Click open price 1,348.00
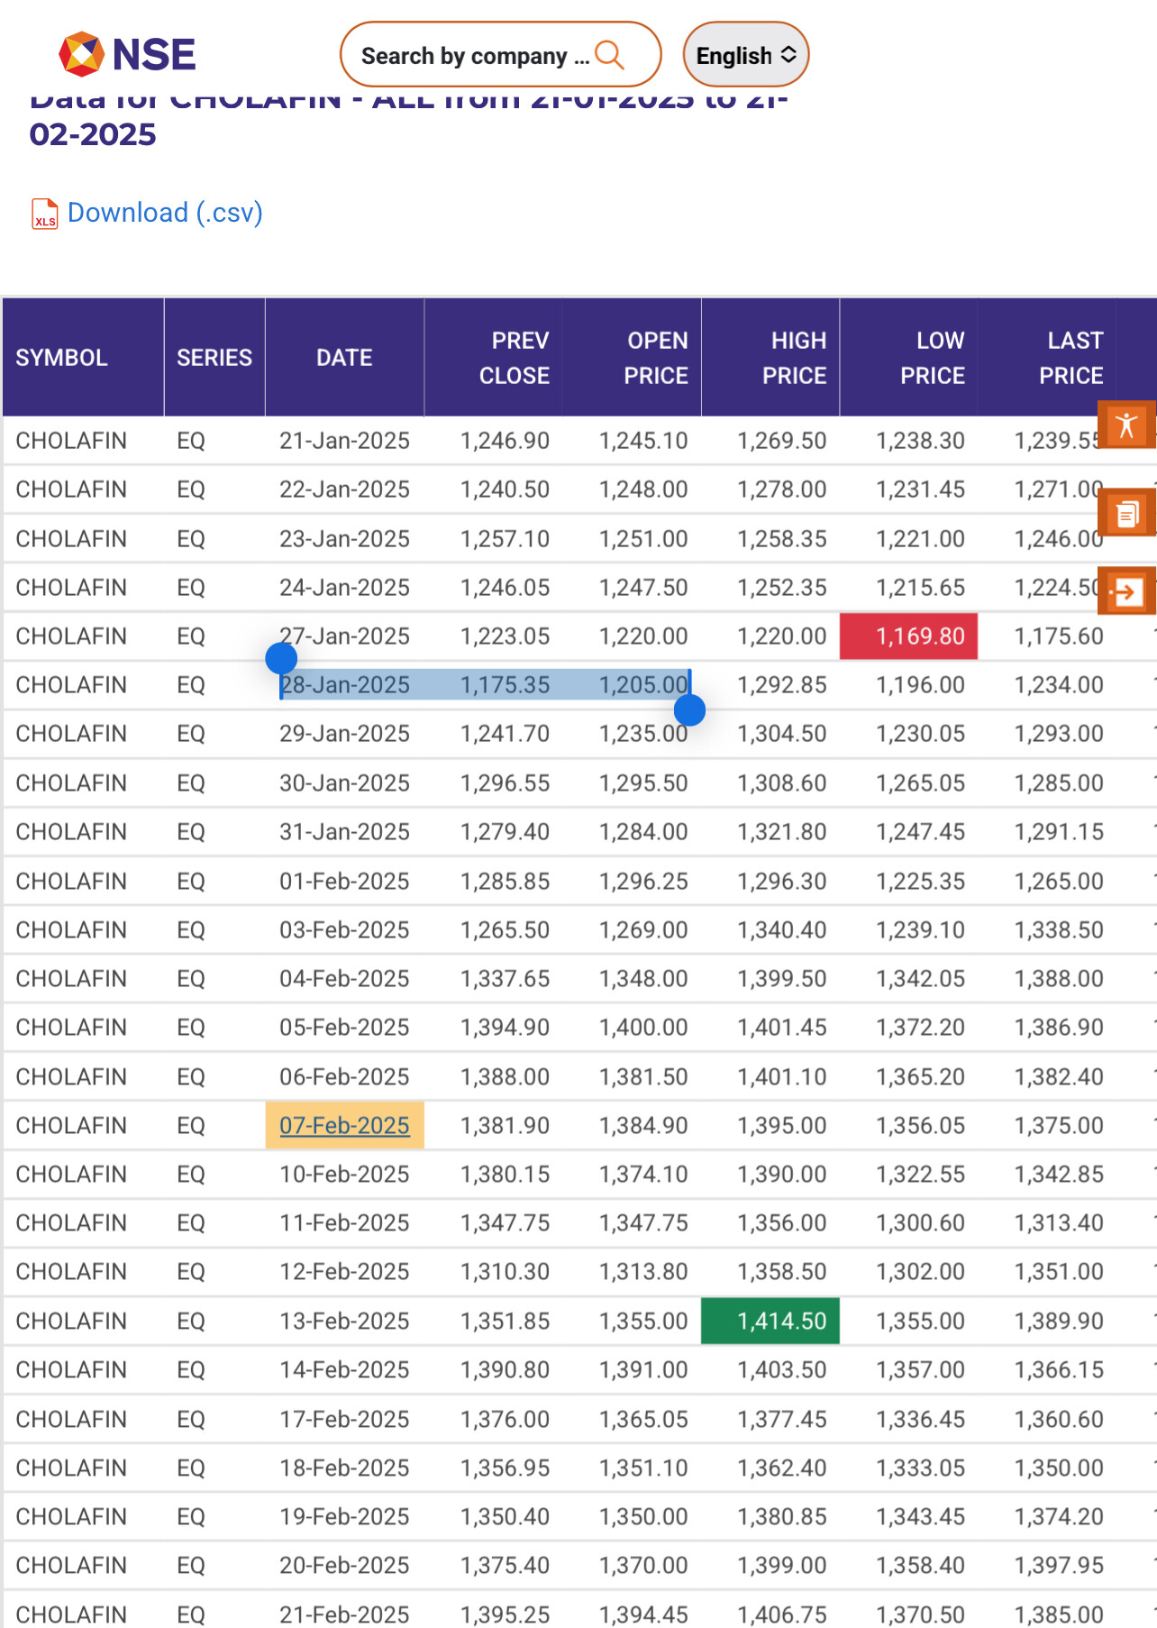 [x=643, y=979]
